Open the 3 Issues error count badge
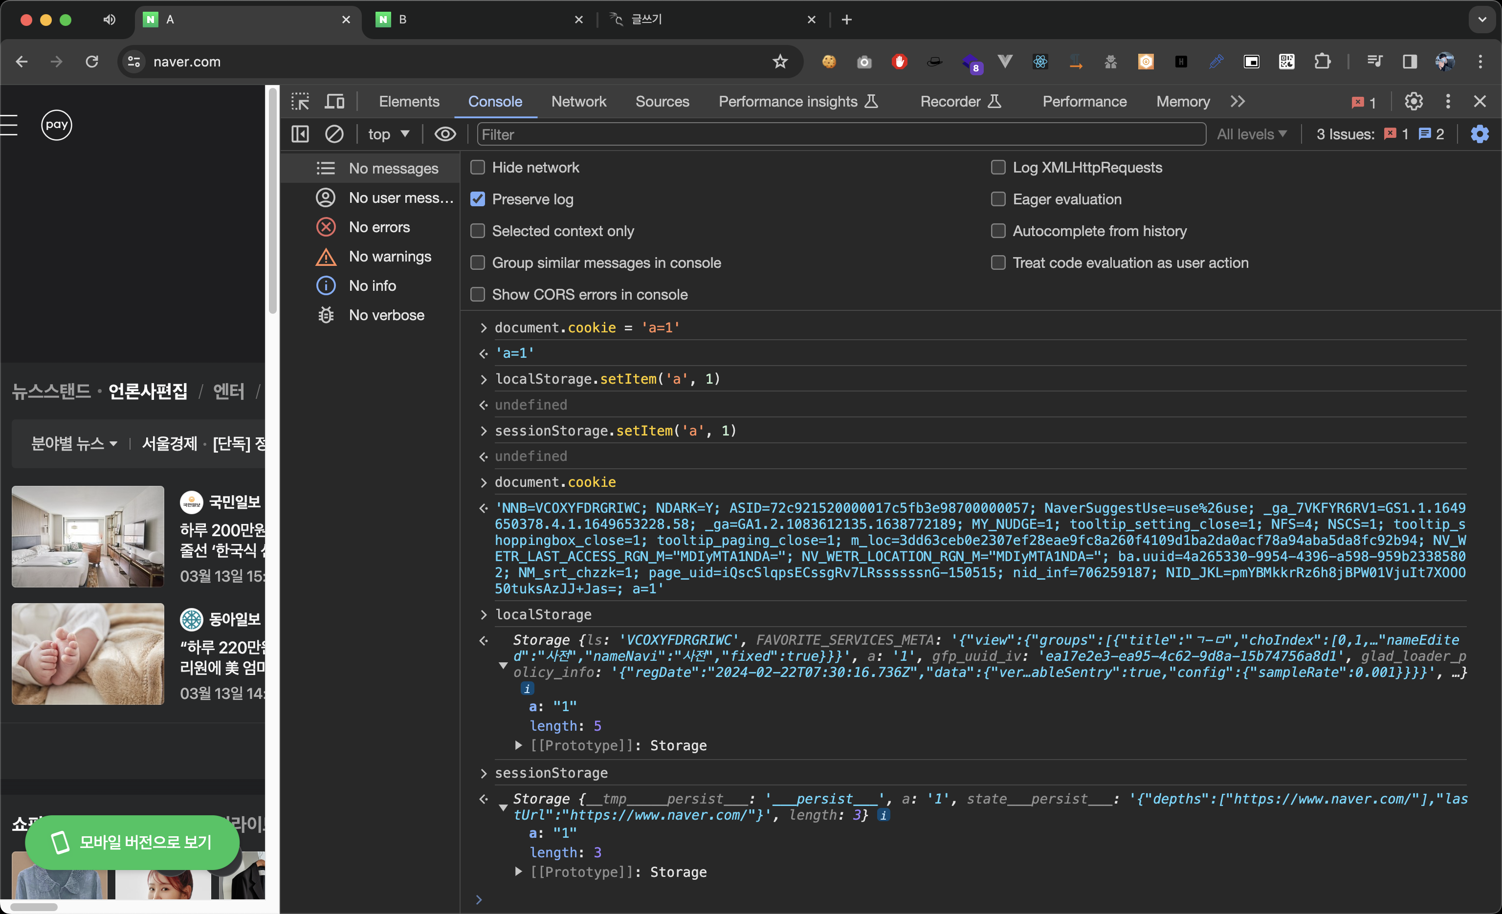The image size is (1502, 914). pos(1396,134)
